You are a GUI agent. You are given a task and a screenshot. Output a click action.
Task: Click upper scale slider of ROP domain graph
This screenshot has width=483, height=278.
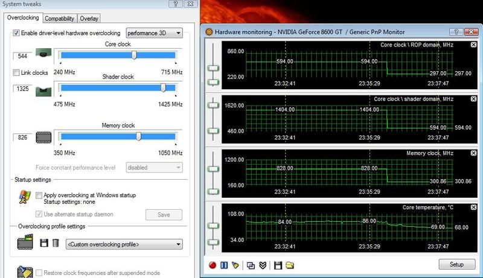(213, 68)
